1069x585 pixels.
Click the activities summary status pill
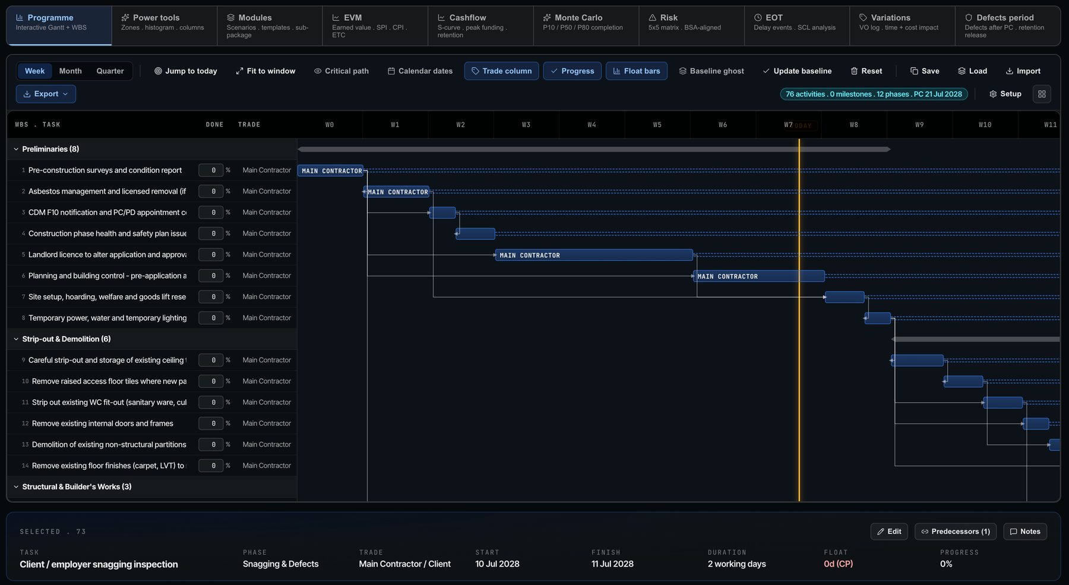[874, 94]
